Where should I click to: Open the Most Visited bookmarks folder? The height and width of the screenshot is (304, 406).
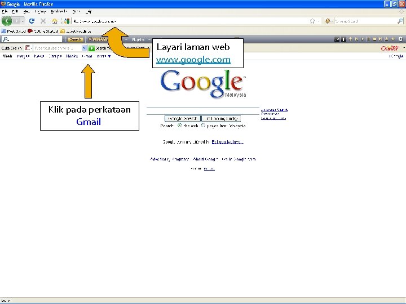(13, 31)
